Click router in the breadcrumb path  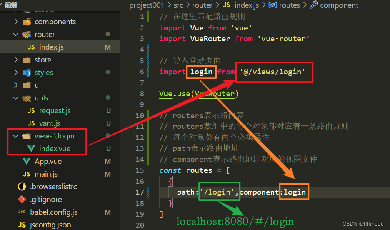coord(202,5)
